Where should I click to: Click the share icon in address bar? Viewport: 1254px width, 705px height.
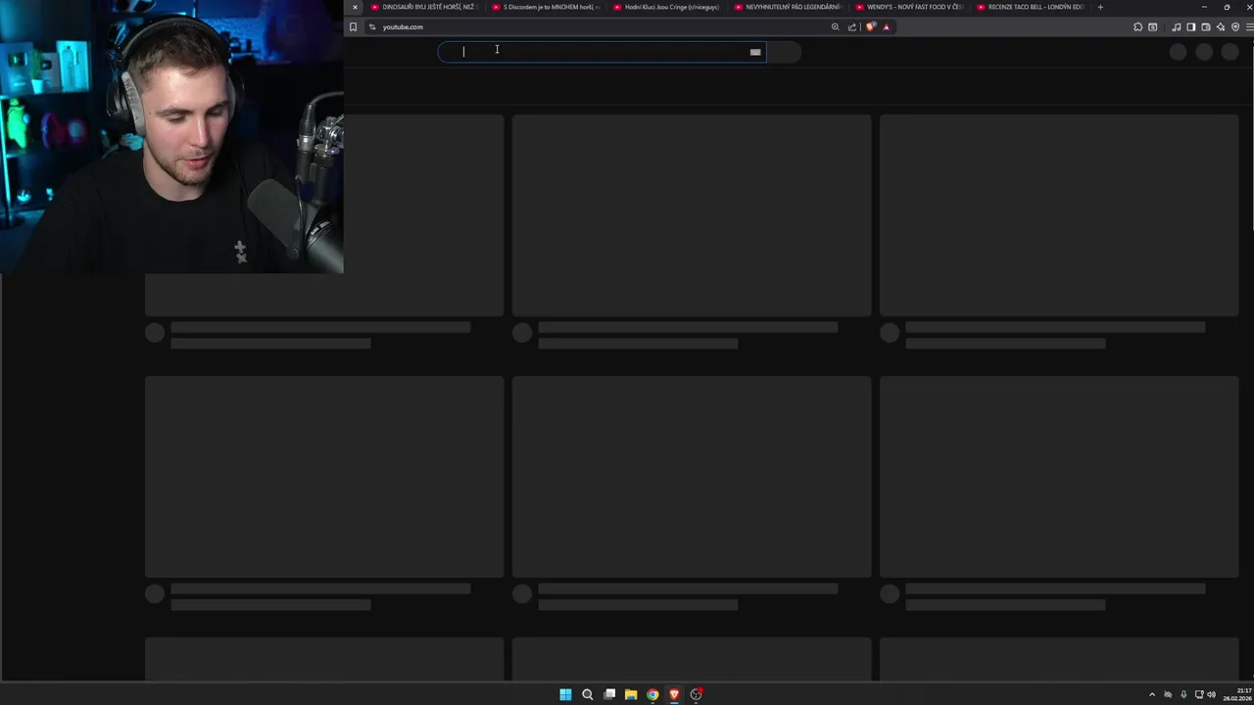coord(851,26)
